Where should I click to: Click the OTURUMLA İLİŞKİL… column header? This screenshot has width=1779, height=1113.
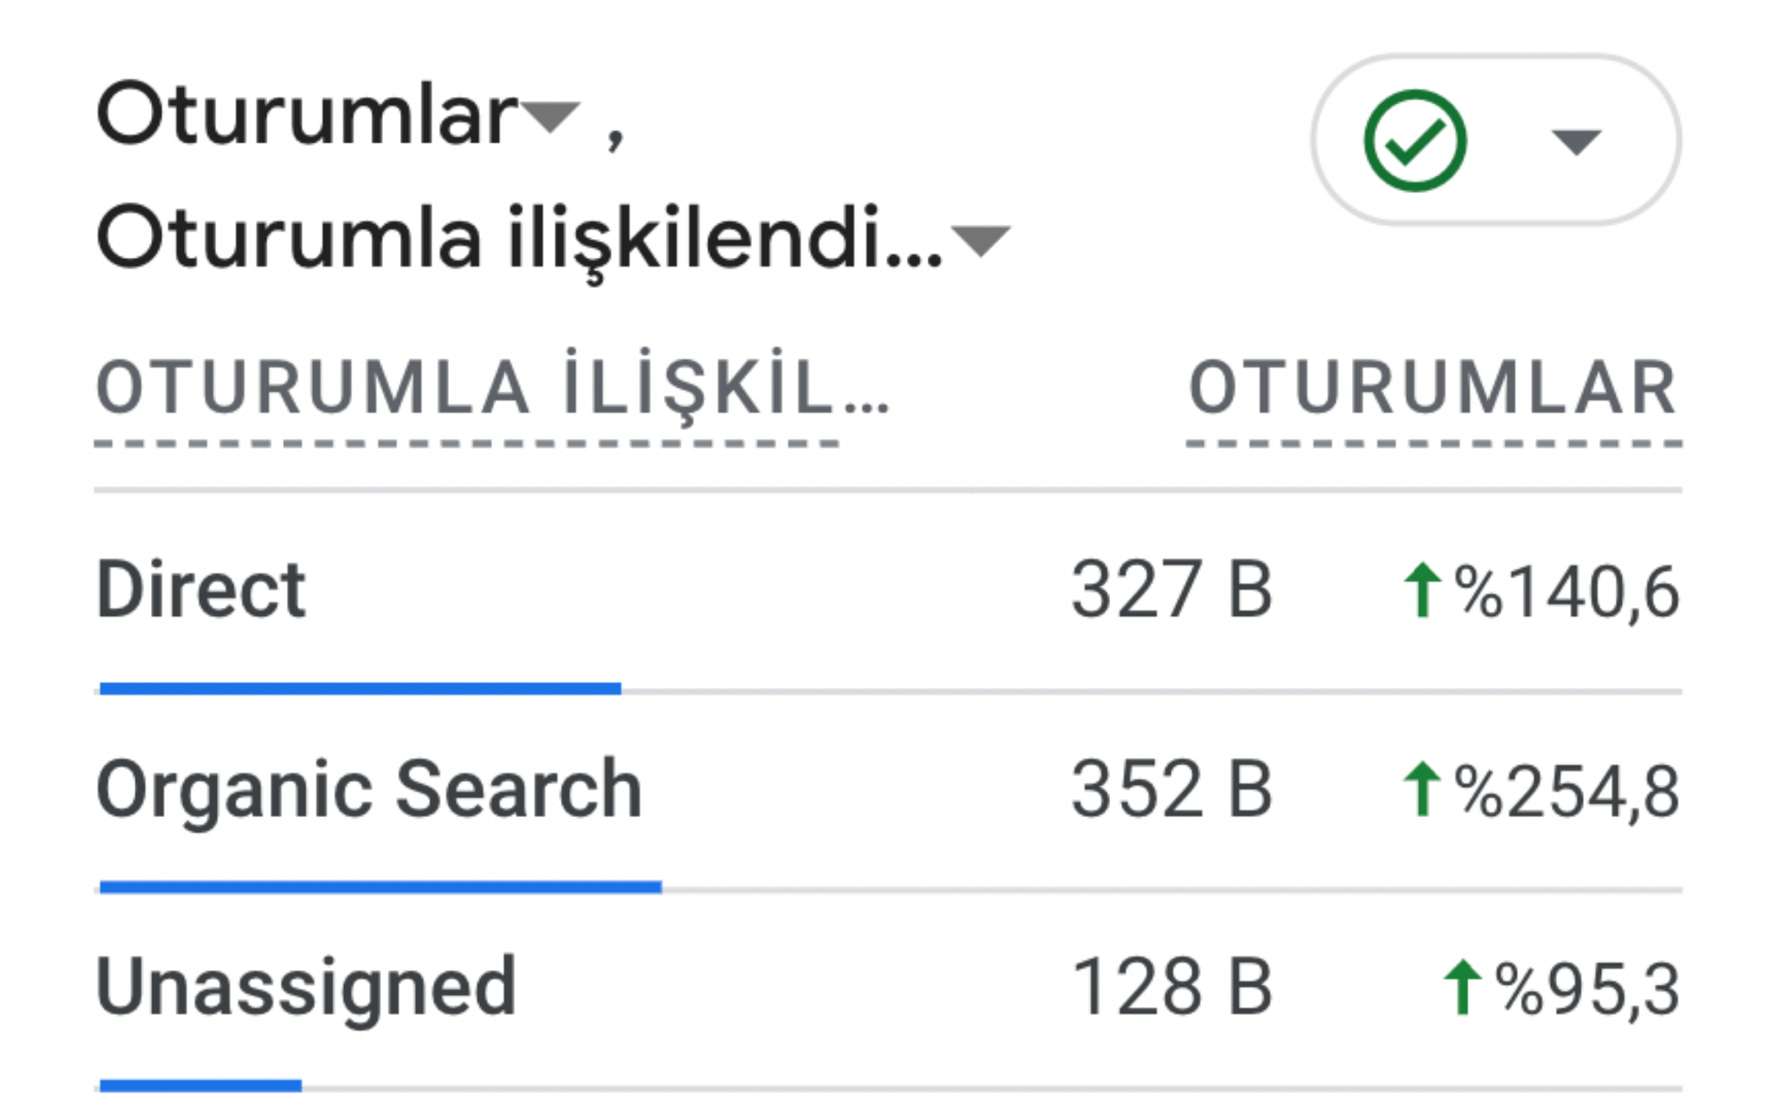coord(492,389)
